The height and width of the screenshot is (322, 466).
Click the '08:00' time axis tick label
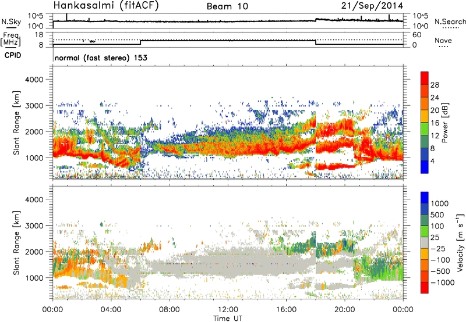[x=170, y=310]
